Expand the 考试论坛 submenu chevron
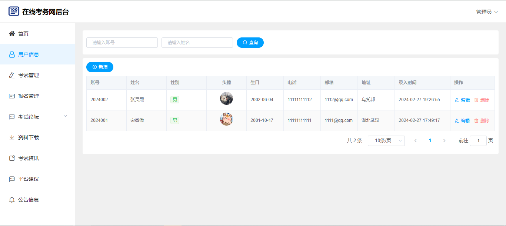This screenshot has width=506, height=226. 65,116
